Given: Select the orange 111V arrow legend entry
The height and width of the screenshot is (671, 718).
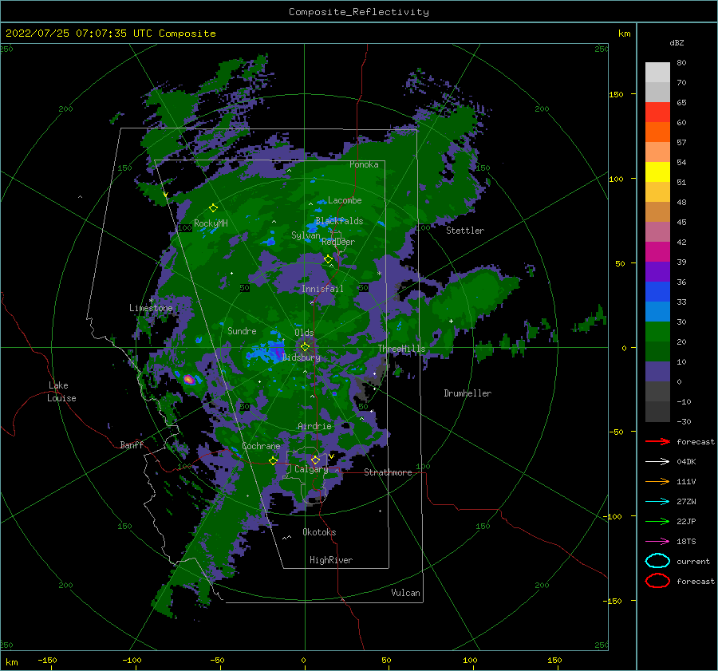Looking at the screenshot, I should coord(657,481).
